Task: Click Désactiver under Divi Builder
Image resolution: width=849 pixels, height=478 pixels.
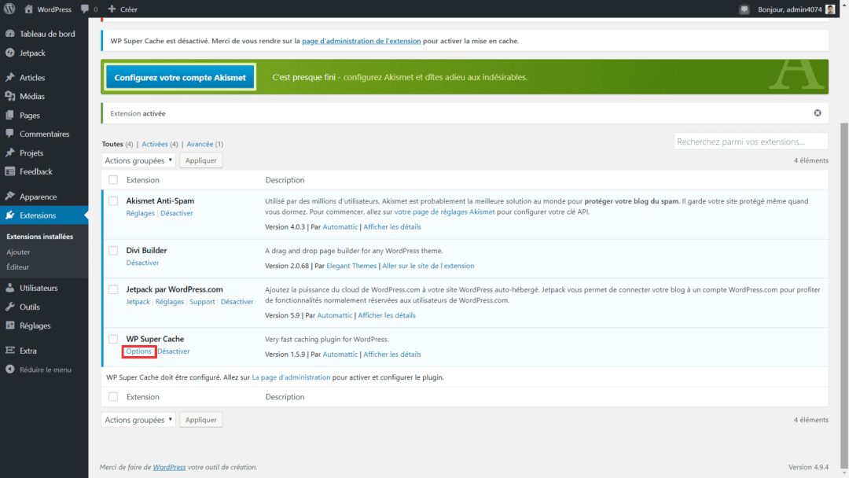Action: 142,263
